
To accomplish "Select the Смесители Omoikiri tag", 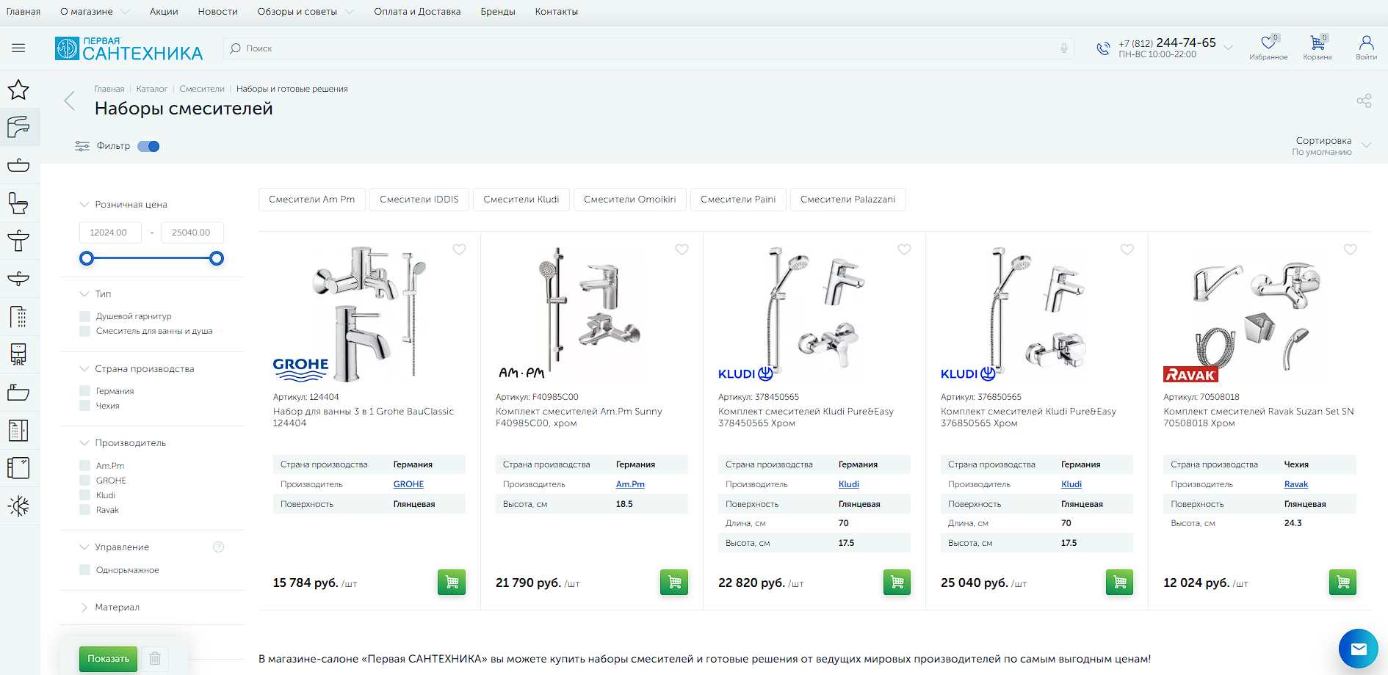I will 630,200.
